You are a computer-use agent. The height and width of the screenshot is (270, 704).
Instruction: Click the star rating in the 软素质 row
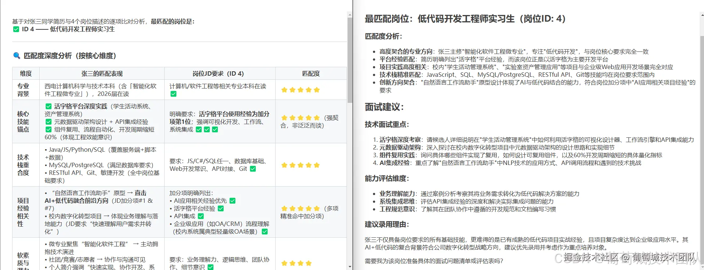pyautogui.click(x=297, y=263)
